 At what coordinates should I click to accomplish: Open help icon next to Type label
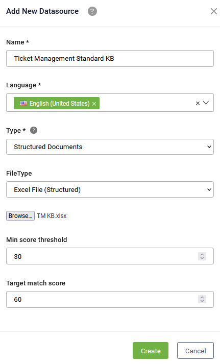pyautogui.click(x=34, y=130)
